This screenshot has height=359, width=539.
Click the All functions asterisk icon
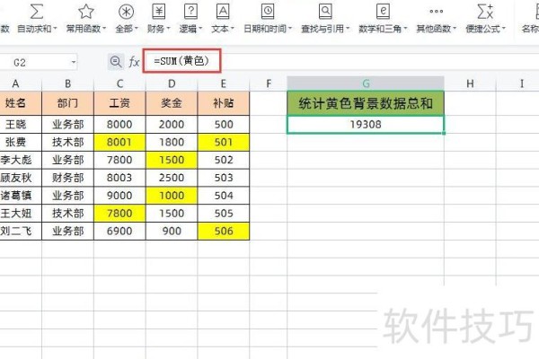tap(126, 12)
